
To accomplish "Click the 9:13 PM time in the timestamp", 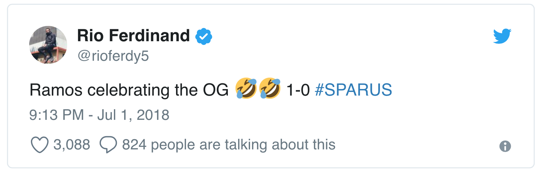I will point(56,115).
